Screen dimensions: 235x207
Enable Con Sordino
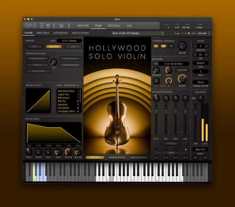click(71, 65)
